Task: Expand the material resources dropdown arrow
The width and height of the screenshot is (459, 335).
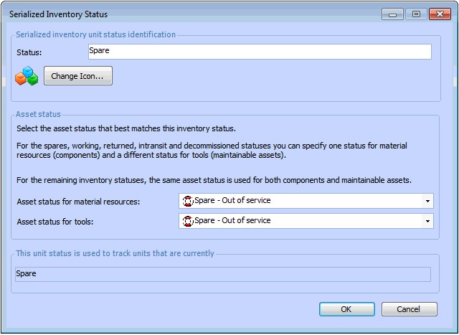Action: [427, 202]
